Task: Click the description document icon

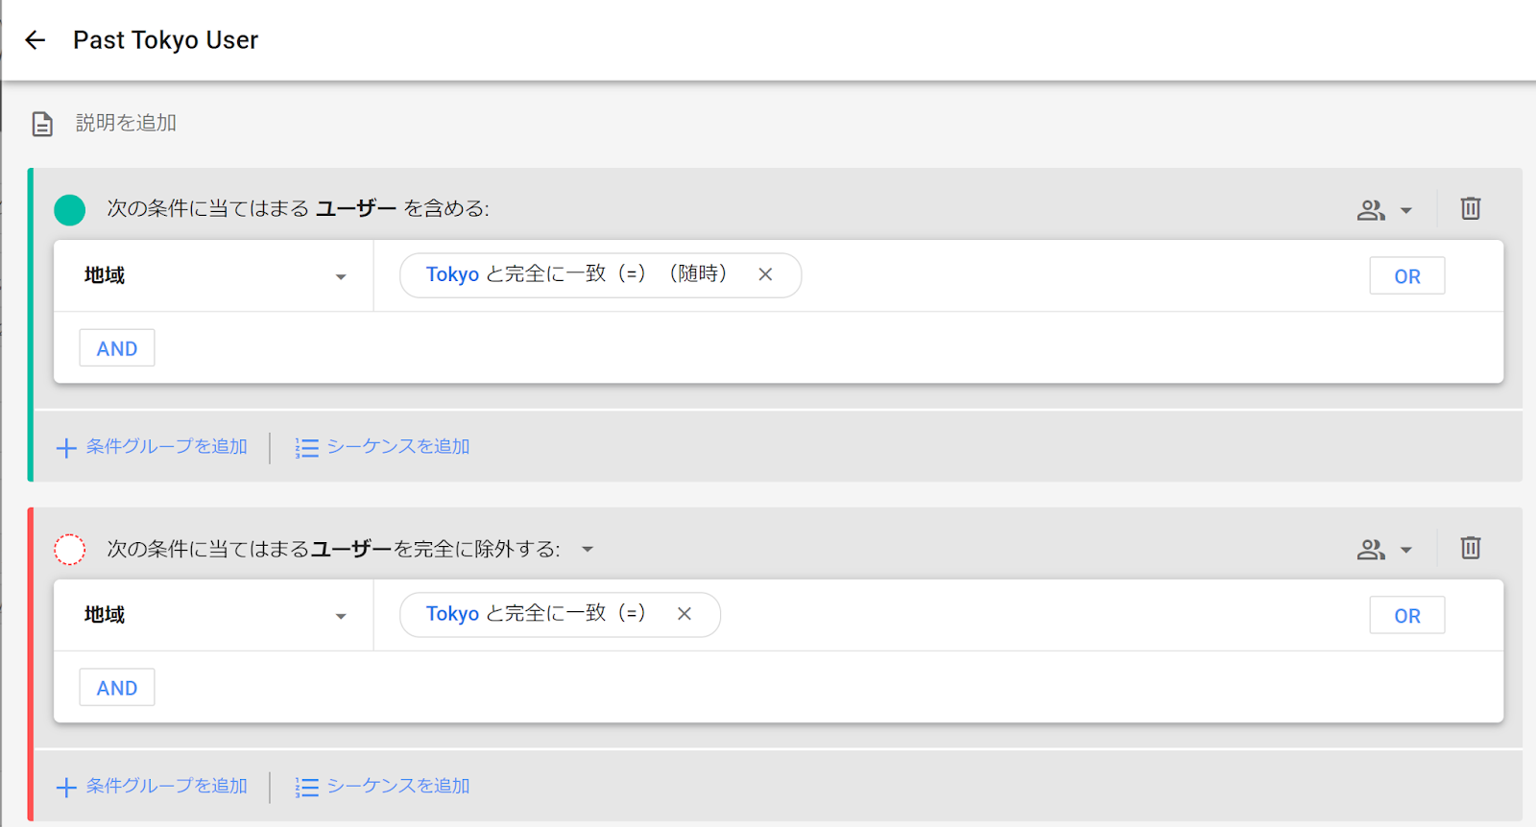Action: (42, 124)
